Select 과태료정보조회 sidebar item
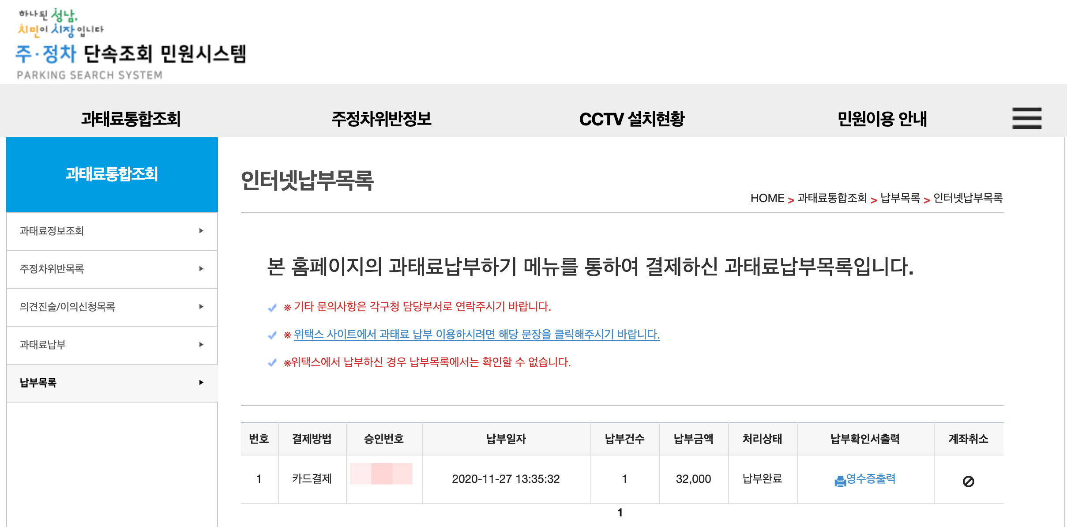This screenshot has width=1067, height=527. 52,231
